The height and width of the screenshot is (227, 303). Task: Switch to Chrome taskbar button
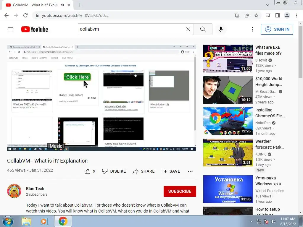pos(63,221)
